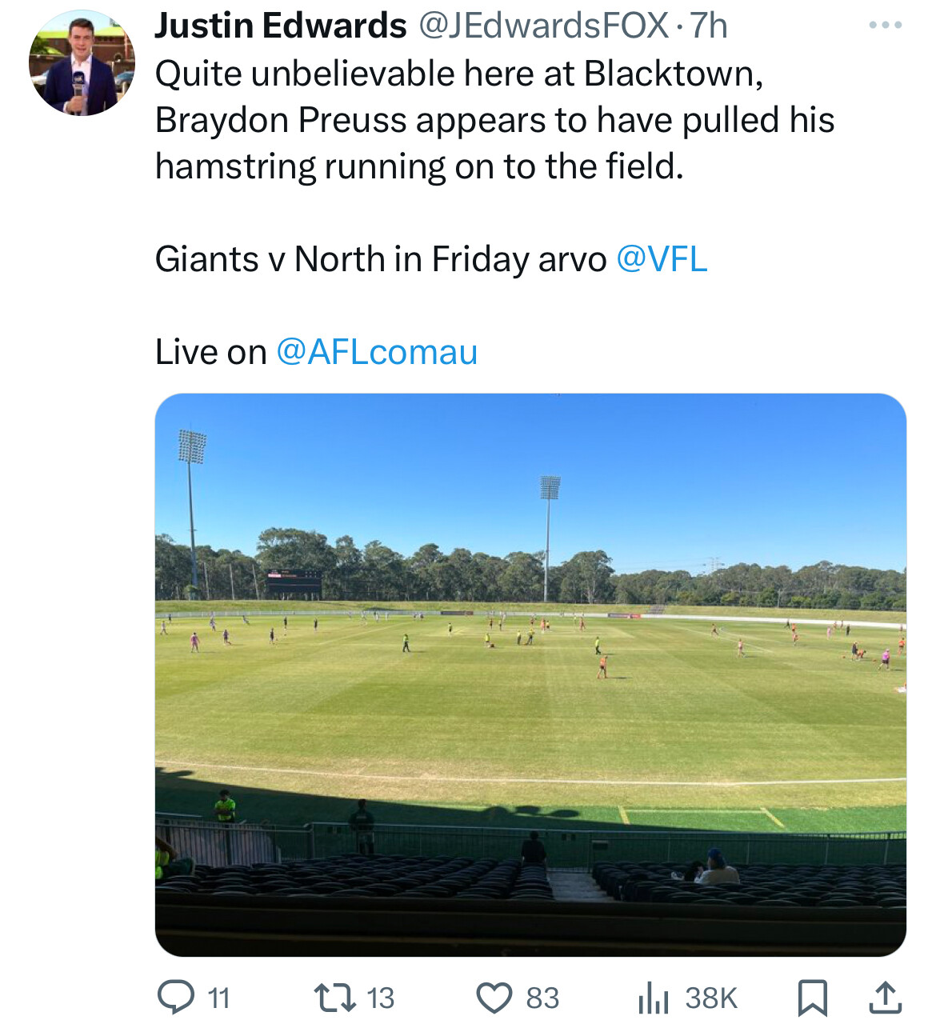Open the view analytics bar chart icon

pos(653,998)
